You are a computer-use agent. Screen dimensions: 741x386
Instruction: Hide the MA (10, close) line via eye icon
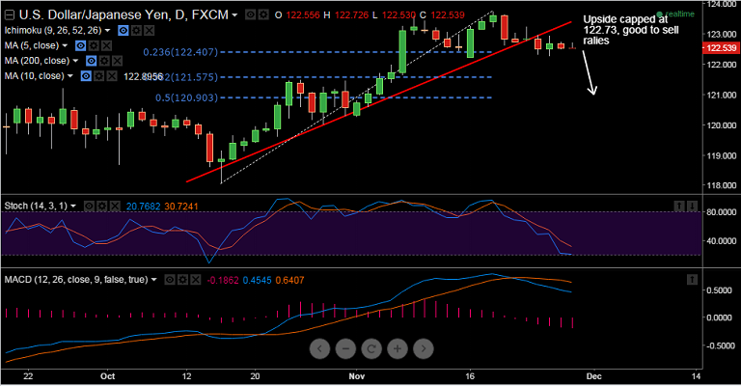coord(86,76)
